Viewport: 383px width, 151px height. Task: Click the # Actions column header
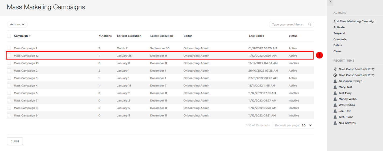105,36
